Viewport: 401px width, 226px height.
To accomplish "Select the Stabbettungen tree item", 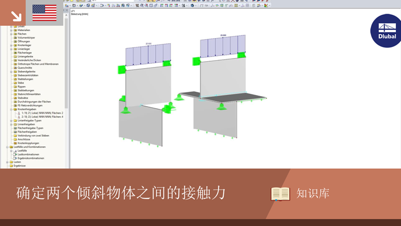I will coord(25,90).
